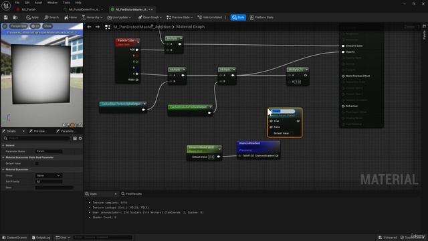
Task: Click the graph back navigation arrow
Action: pyautogui.click(x=89, y=27)
